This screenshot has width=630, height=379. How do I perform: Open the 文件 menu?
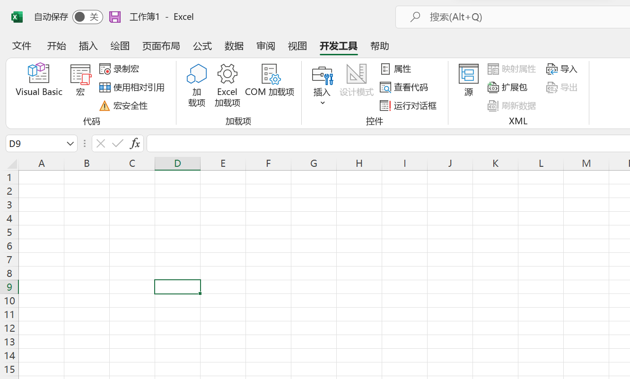tap(22, 46)
